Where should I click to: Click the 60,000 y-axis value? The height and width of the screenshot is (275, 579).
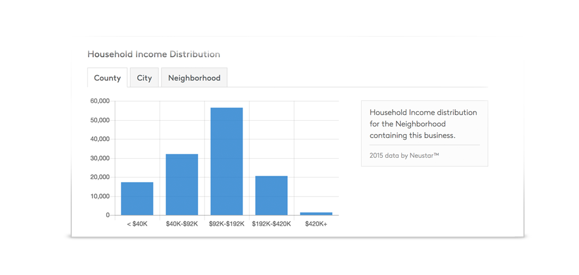(100, 101)
